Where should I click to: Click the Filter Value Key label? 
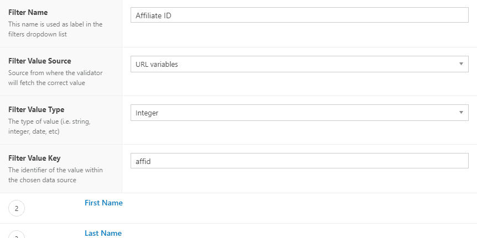[35, 158]
